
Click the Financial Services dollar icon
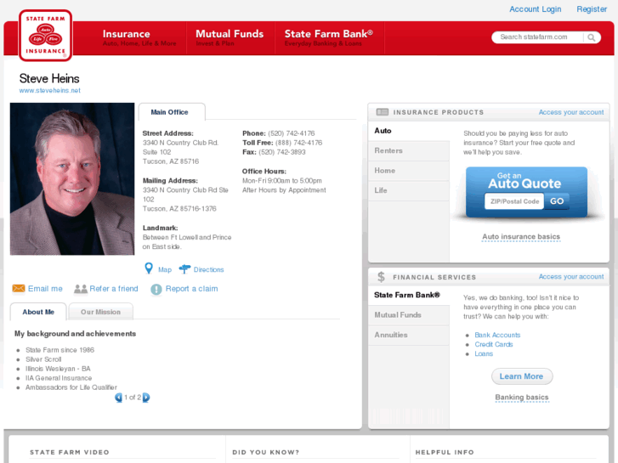coord(381,277)
